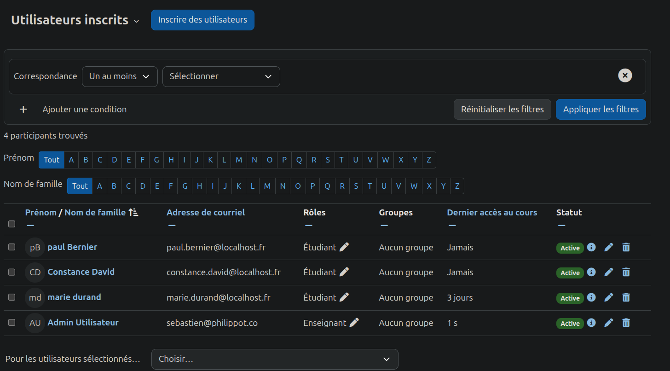Expand the "Sélectionner" filter type dropdown

pos(221,76)
